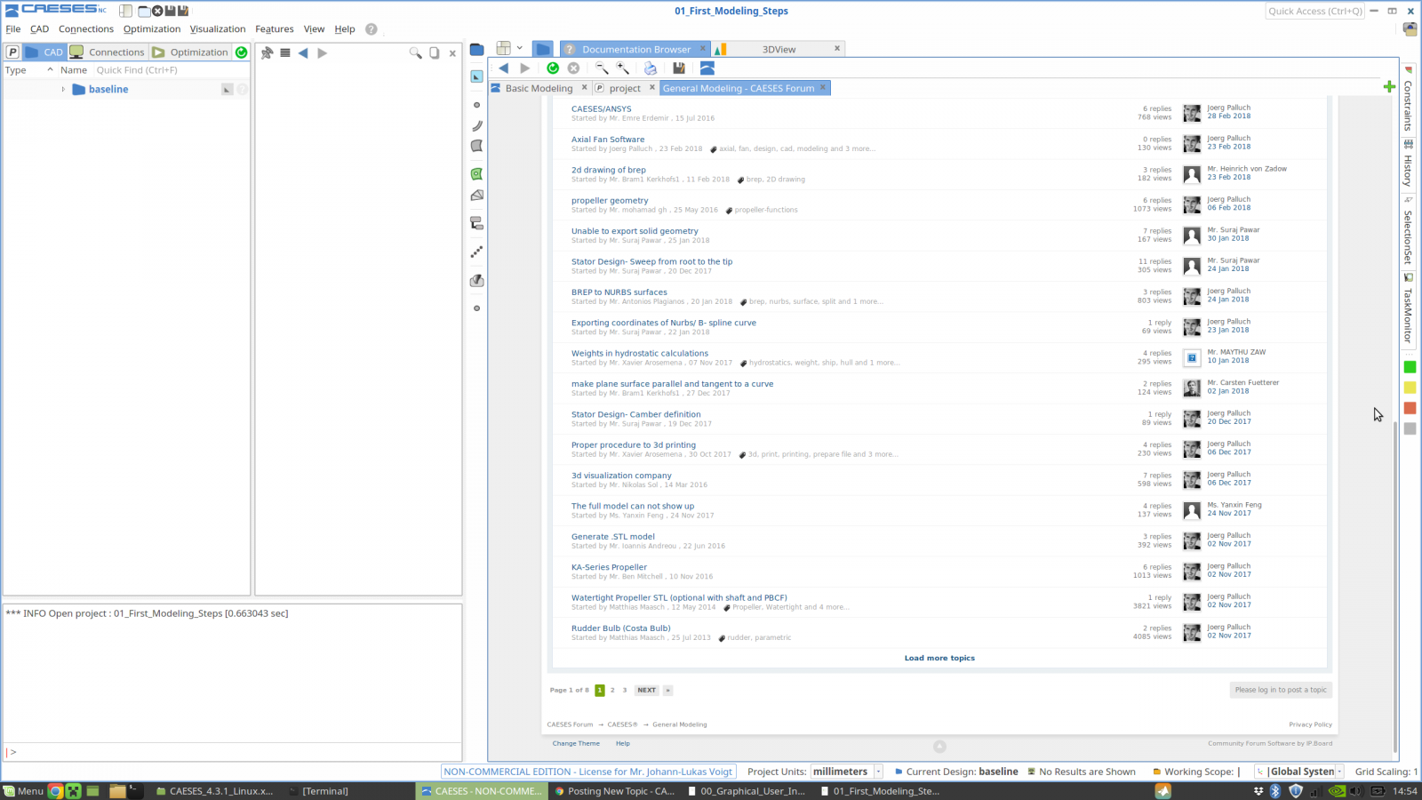
Task: Reload the documentation page with green refresh icon
Action: [x=553, y=68]
